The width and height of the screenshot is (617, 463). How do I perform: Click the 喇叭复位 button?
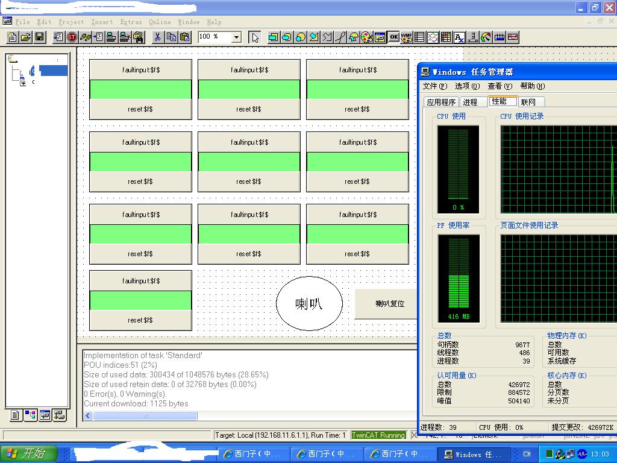point(387,304)
